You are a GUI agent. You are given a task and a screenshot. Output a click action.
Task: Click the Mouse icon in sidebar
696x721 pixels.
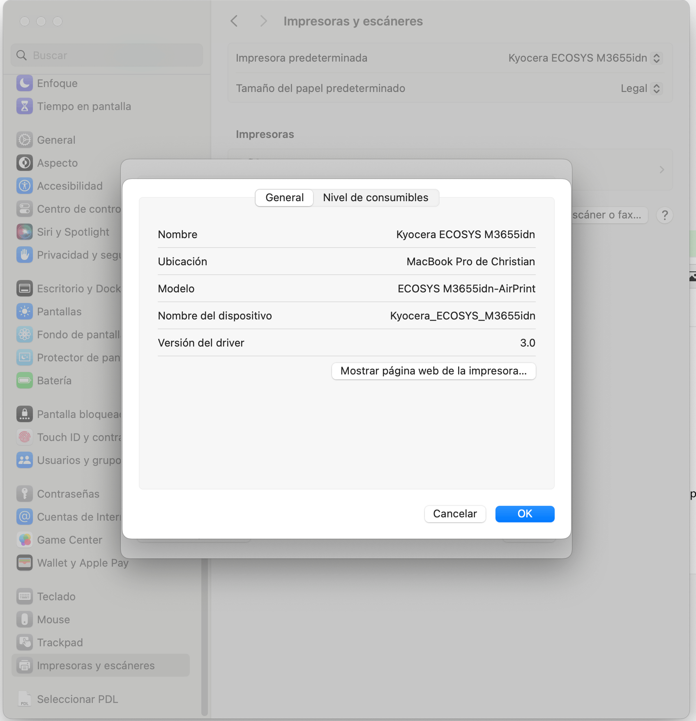click(x=25, y=620)
